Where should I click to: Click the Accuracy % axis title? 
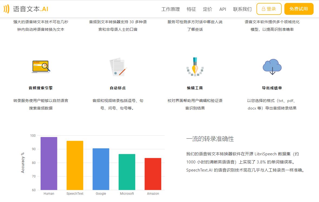click(22, 163)
